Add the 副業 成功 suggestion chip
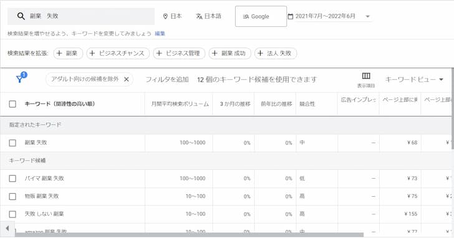This screenshot has height=238, width=454. pos(230,53)
